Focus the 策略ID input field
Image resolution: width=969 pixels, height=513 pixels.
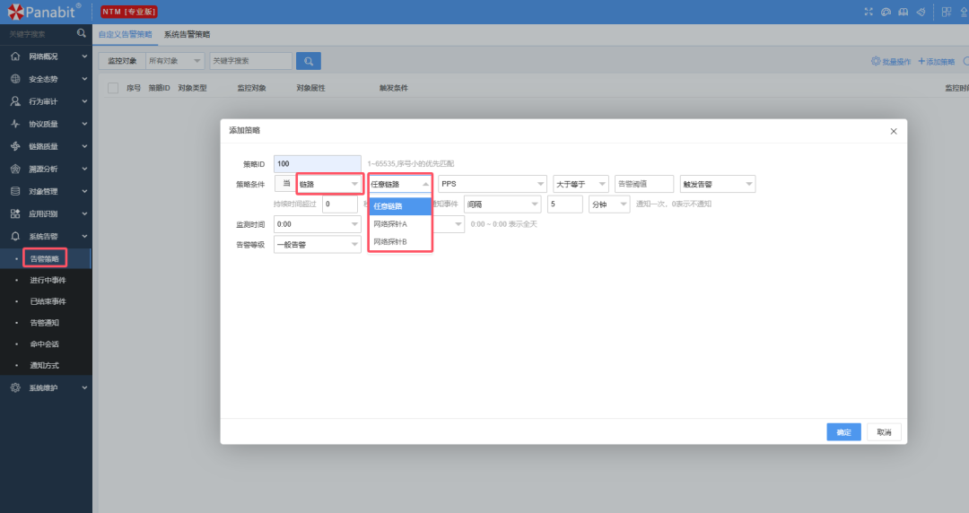point(317,164)
